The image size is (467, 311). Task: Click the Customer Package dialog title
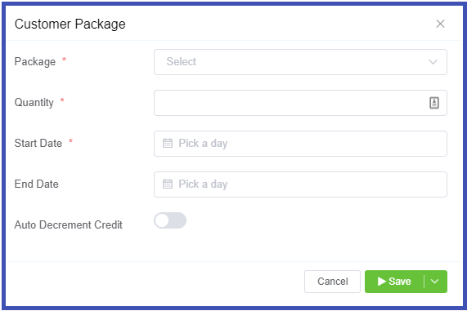[x=70, y=24]
